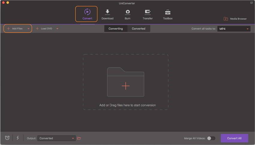Click 'Add or Drag files here' text
This screenshot has height=145, width=255.
coord(127,105)
